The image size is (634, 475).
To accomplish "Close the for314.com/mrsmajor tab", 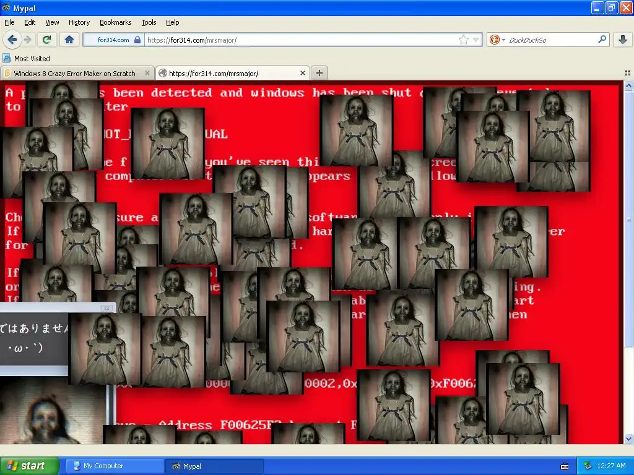I will [302, 73].
